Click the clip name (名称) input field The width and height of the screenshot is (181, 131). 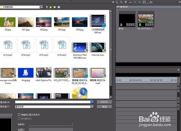click(51, 124)
